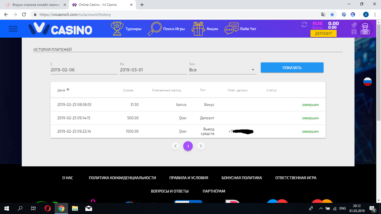Open live chat speech bubble icon
The width and height of the screenshot is (381, 214).
(232, 29)
